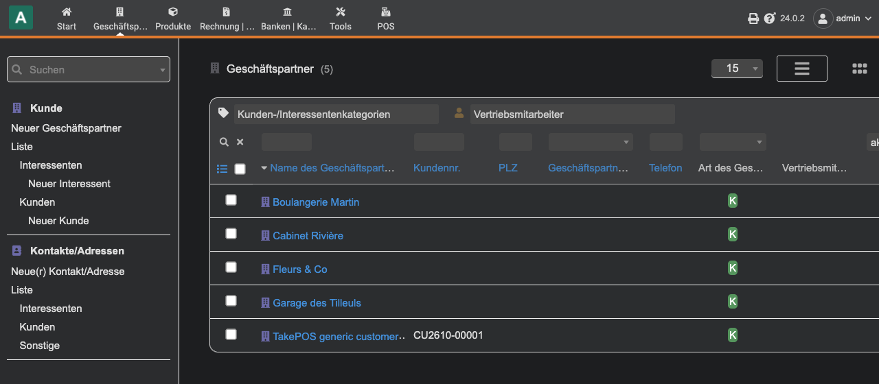The image size is (879, 384).
Task: Open the Kunden-/Interessentenkategorien selector
Action: pyautogui.click(x=336, y=114)
